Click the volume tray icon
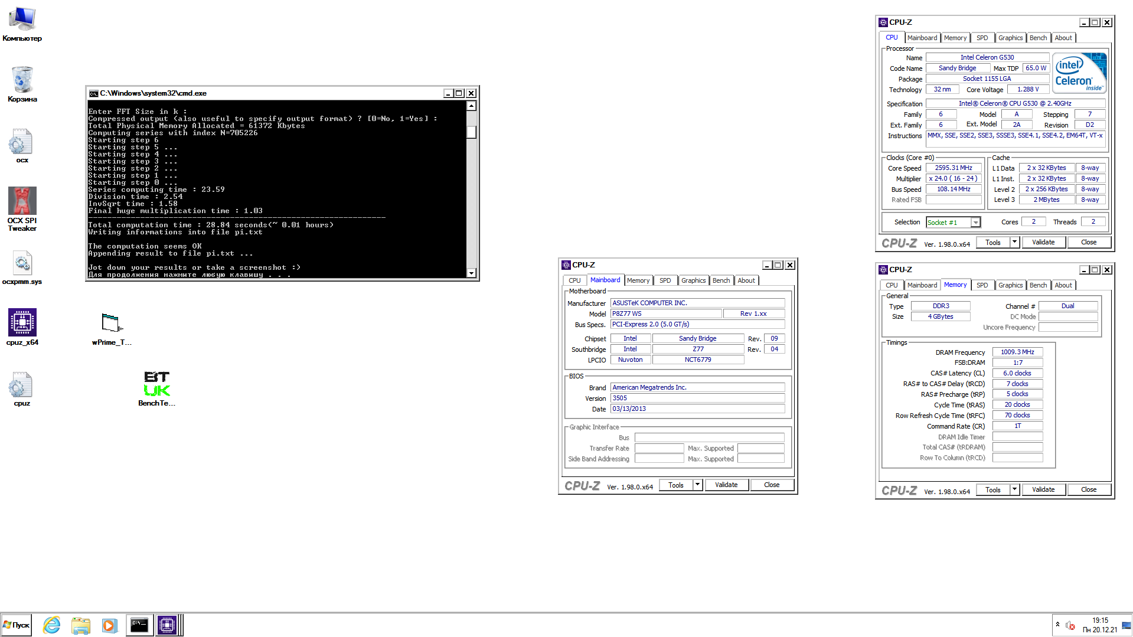1133x637 pixels. pos(1070,625)
